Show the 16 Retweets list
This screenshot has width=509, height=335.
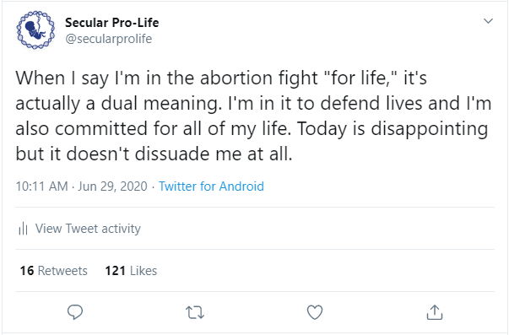tap(54, 271)
